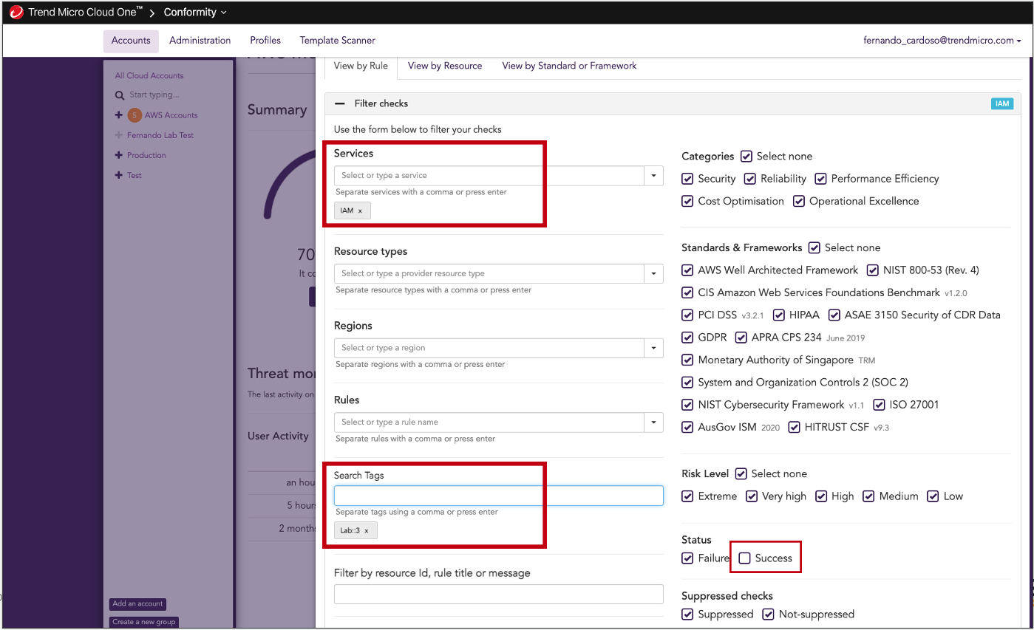Expand Test group plus icon
Viewport: 1034px width, 630px height.
(118, 175)
